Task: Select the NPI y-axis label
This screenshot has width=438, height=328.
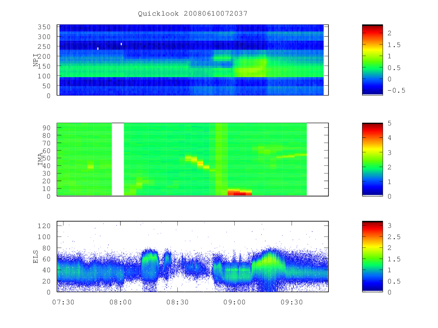Action: tap(36, 60)
